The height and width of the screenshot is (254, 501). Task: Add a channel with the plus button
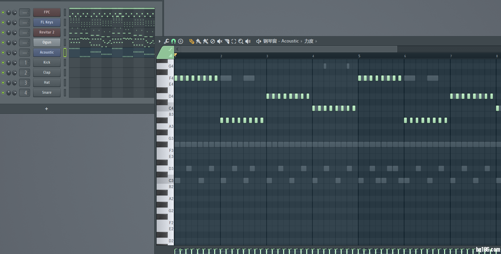(x=47, y=109)
